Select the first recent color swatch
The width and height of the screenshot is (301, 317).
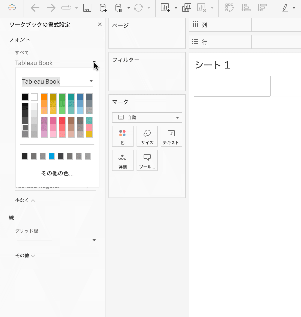point(25,156)
